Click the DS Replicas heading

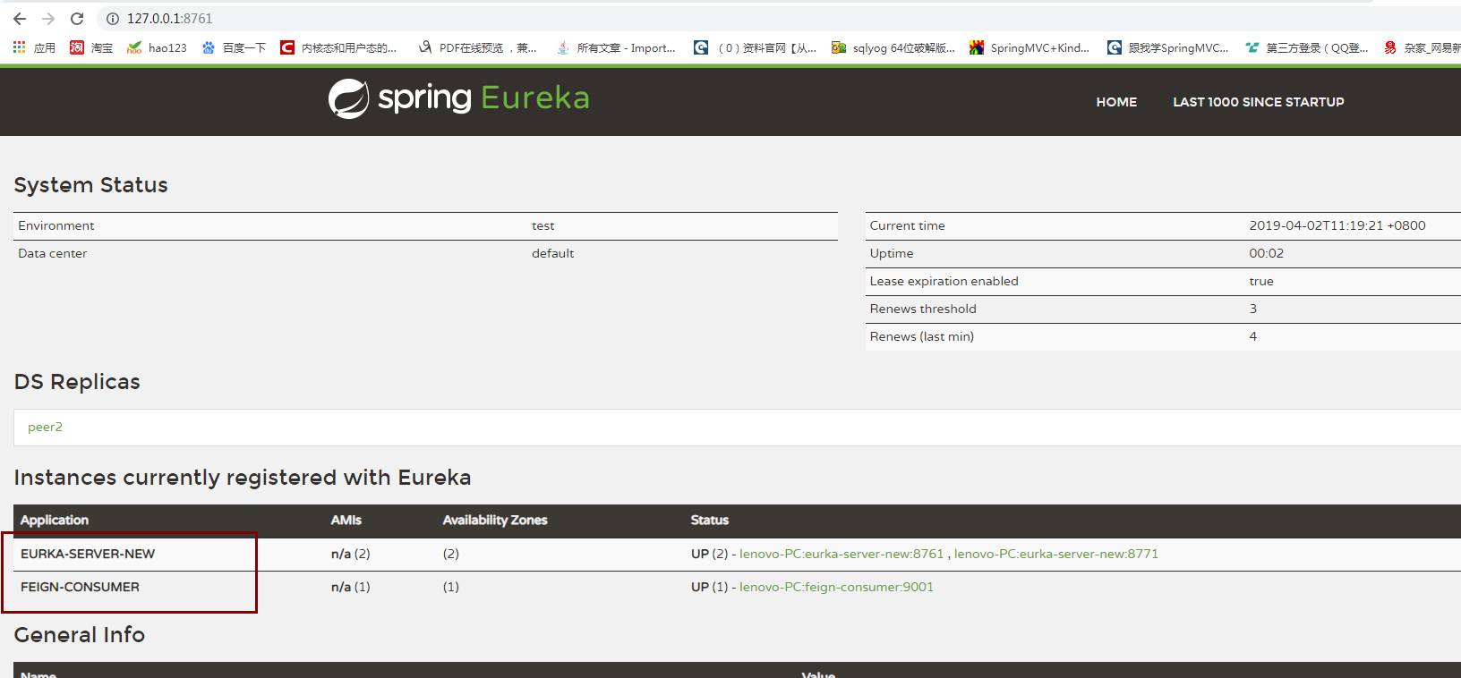pyautogui.click(x=77, y=382)
